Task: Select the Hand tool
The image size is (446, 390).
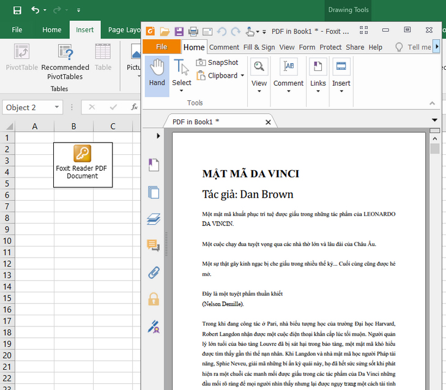Action: pos(157,76)
